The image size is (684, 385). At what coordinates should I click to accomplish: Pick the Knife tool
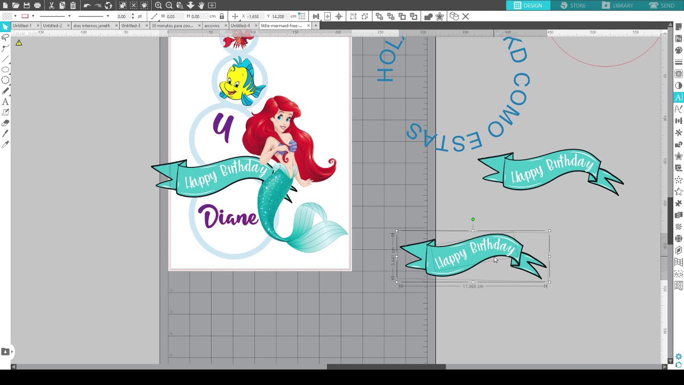[x=5, y=134]
